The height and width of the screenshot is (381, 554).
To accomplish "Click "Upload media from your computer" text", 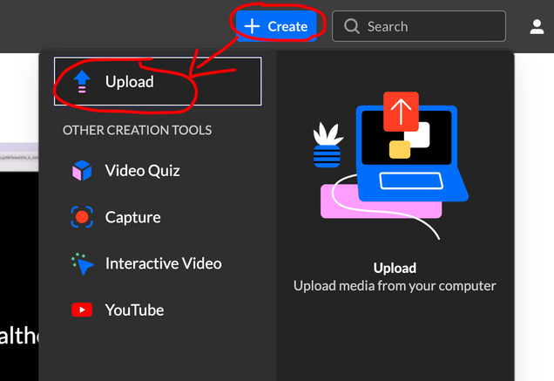I will pos(395,286).
